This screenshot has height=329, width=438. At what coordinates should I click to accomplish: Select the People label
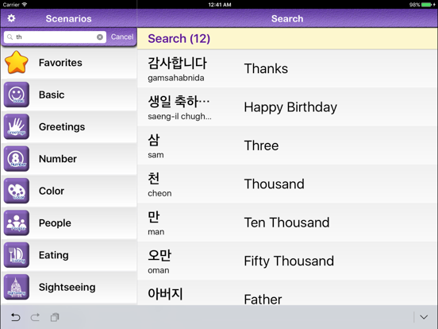tap(55, 223)
